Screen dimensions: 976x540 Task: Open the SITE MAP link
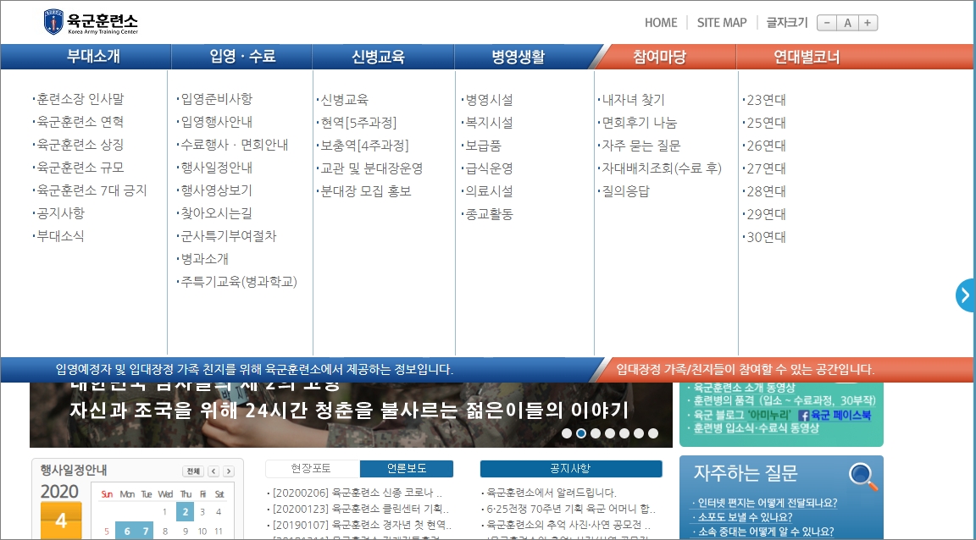point(722,23)
